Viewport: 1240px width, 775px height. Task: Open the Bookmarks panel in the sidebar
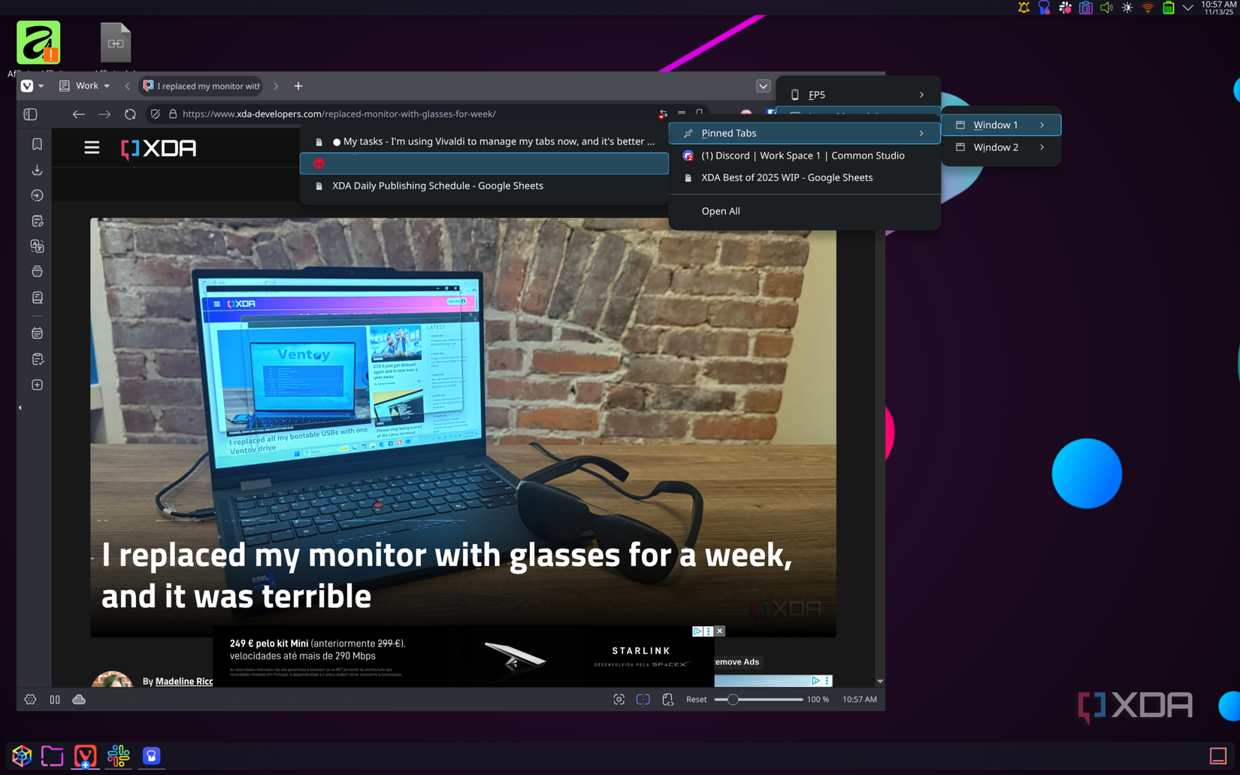pos(37,144)
